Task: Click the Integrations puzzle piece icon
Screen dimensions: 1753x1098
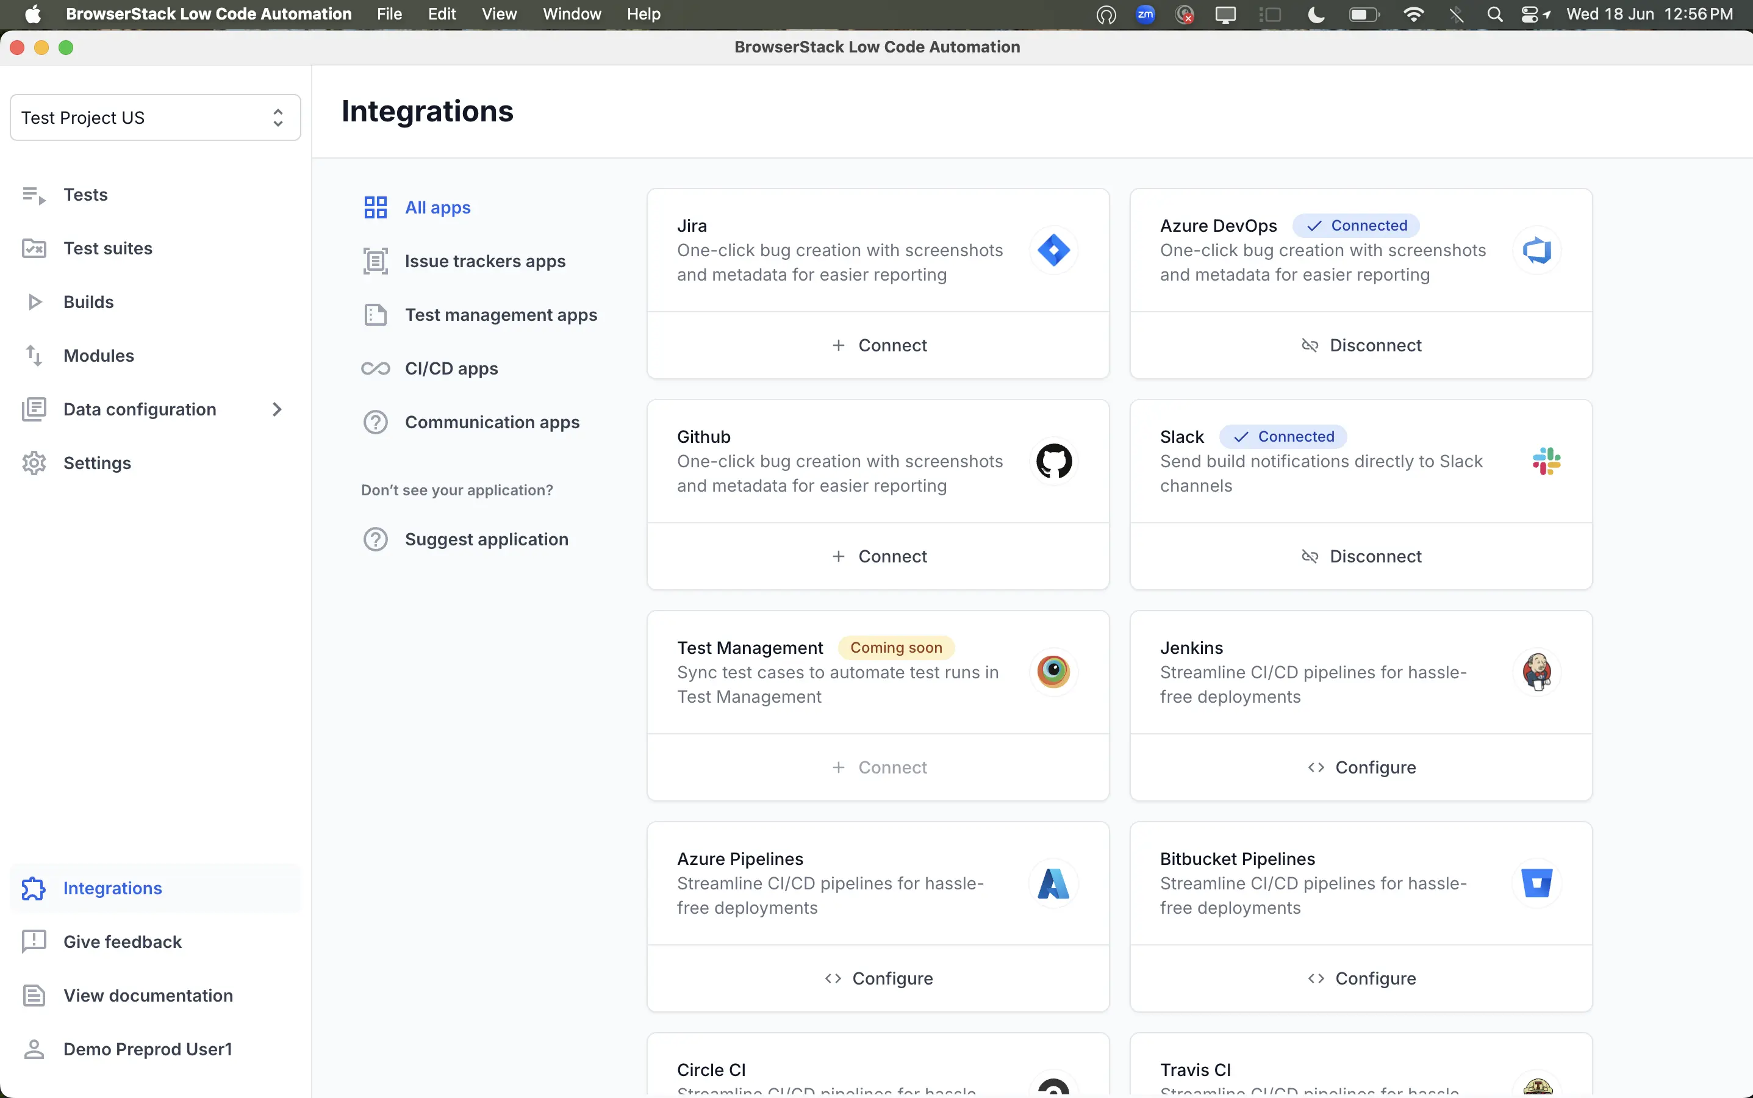Action: [34, 888]
